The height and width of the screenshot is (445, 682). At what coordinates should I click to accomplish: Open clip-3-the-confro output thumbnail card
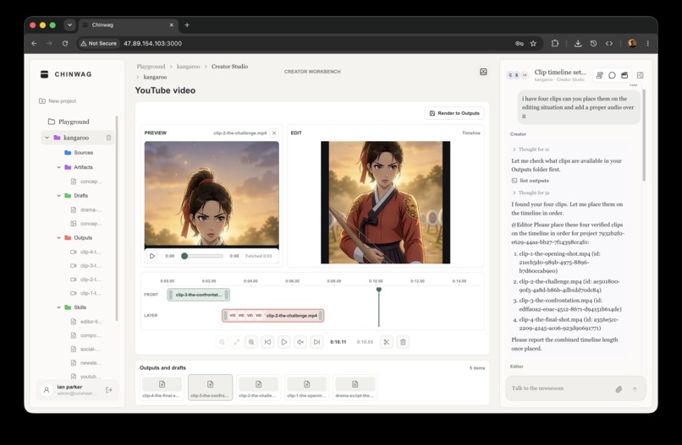click(x=210, y=388)
